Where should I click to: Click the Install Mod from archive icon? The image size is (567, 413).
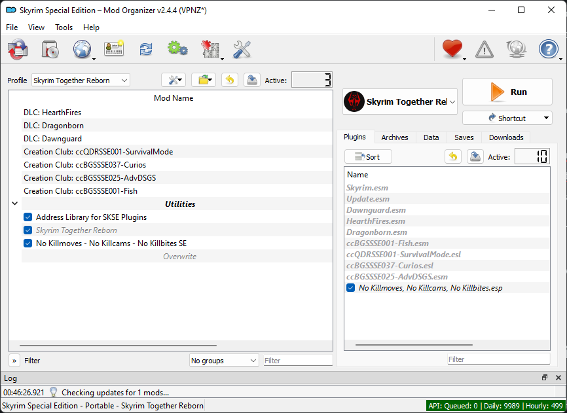coord(50,50)
